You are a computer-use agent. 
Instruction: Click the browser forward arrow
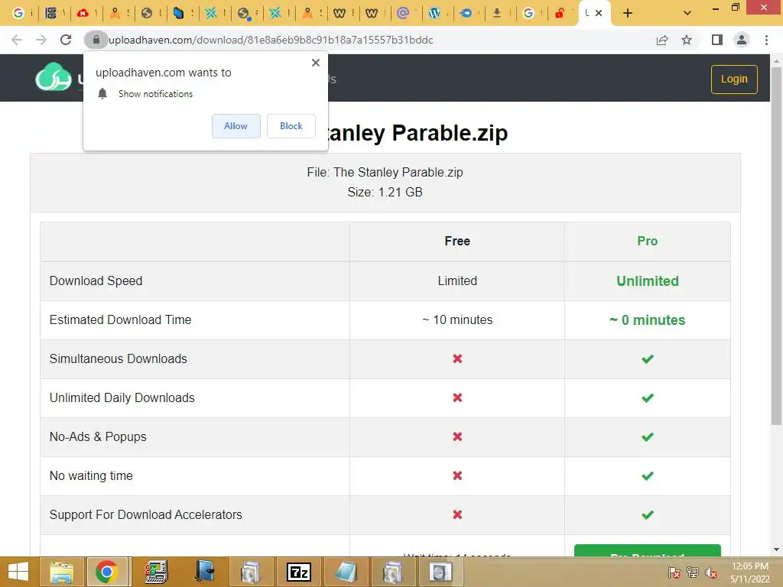(x=41, y=40)
